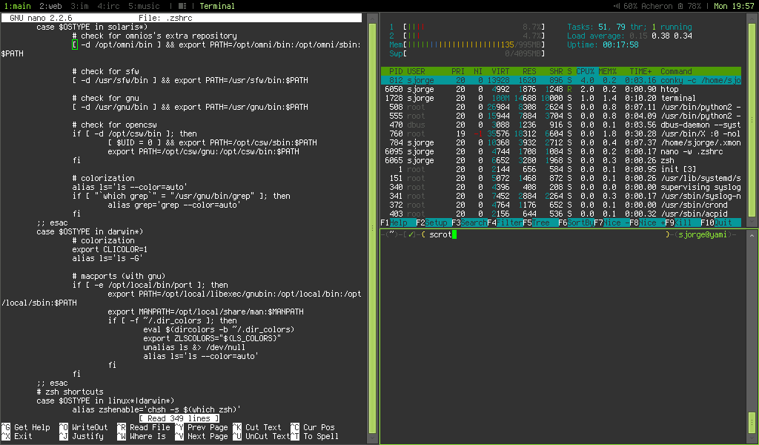The image size is (759, 445).
Task: Click ^C Cur Pos in nano
Action: point(313,427)
